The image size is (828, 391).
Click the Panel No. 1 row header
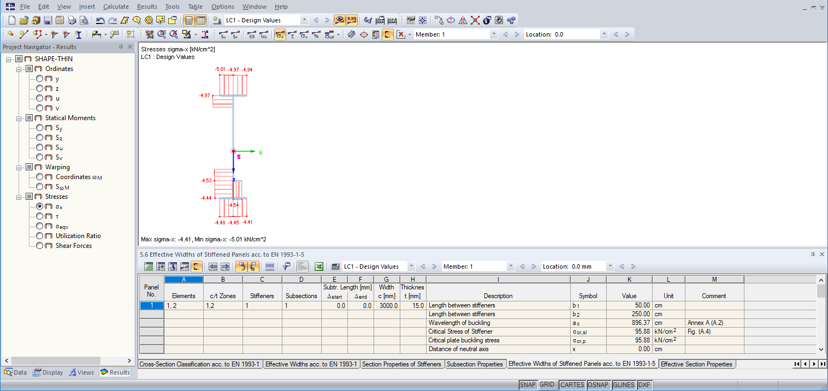click(x=151, y=305)
